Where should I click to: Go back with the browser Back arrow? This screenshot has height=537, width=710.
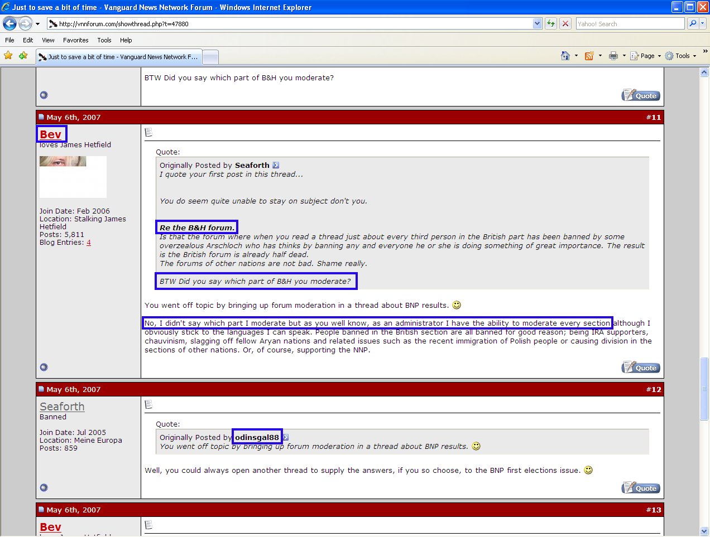(9, 23)
